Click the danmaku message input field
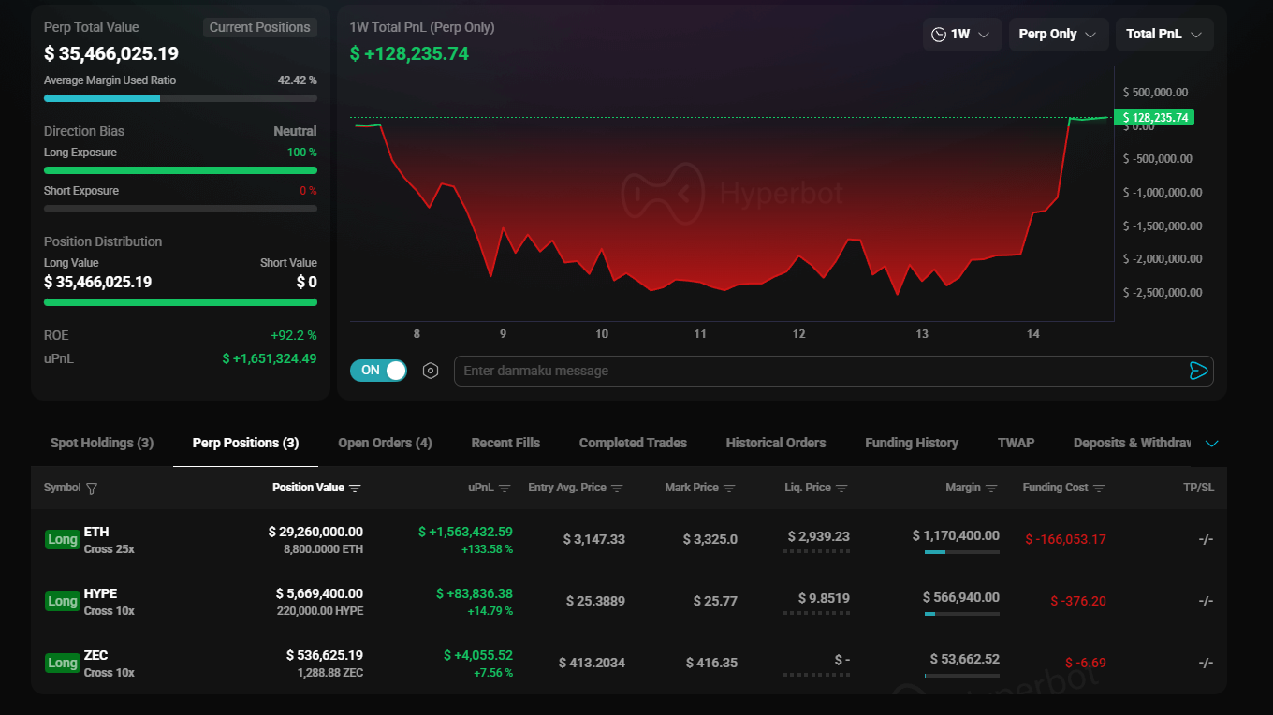 (x=814, y=371)
